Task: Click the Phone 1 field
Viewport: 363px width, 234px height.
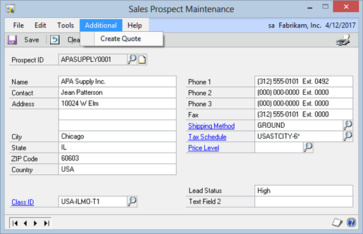Action: (x=304, y=81)
